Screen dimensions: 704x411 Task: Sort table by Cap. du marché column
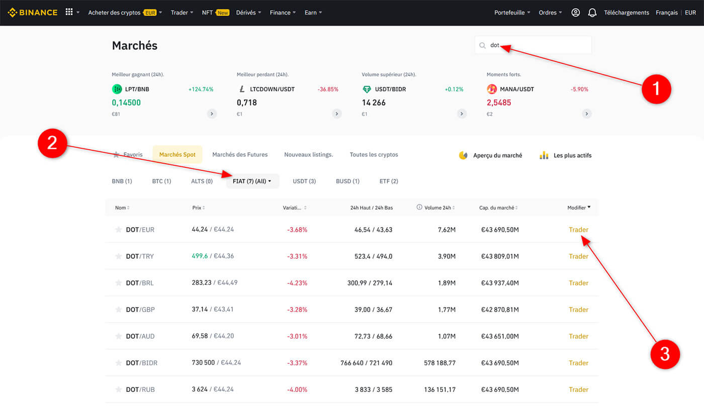pos(498,208)
